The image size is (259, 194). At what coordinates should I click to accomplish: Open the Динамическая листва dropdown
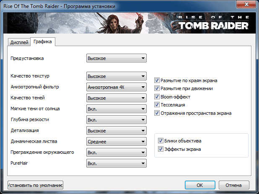coord(116,142)
